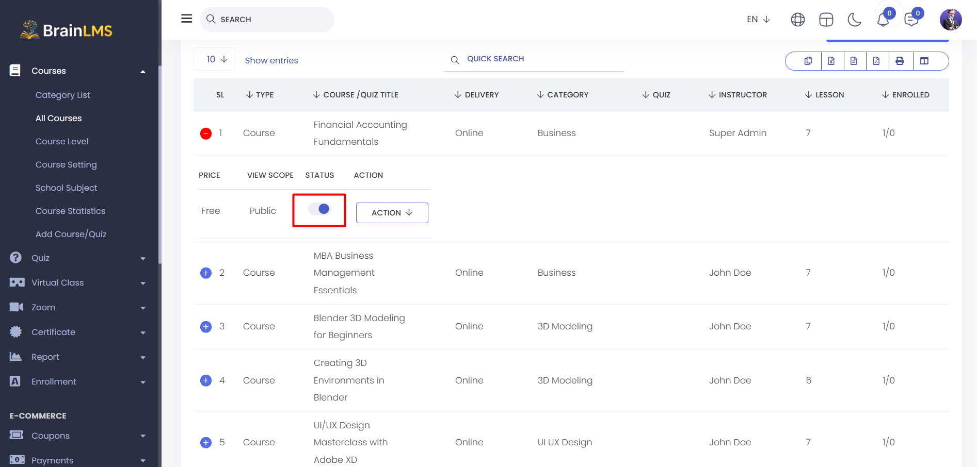977x467 pixels.
Task: Toggle the hamburger sidebar menu icon
Action: tap(186, 19)
